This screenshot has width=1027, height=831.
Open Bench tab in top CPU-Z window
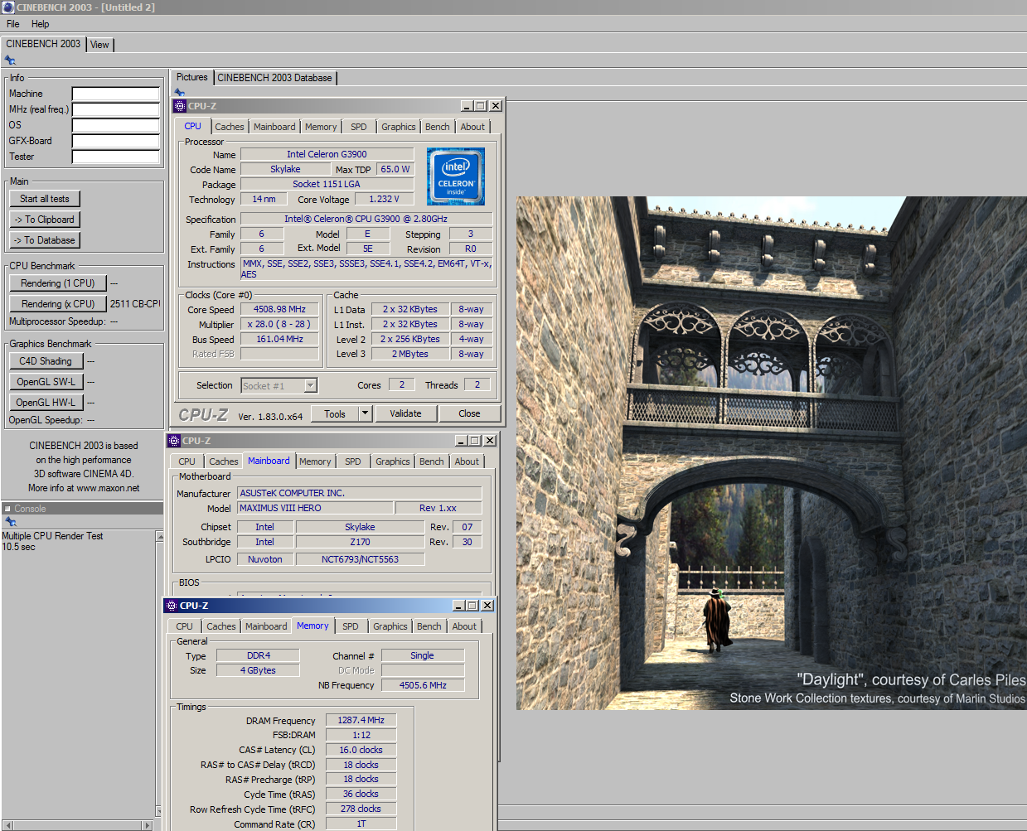(x=438, y=127)
